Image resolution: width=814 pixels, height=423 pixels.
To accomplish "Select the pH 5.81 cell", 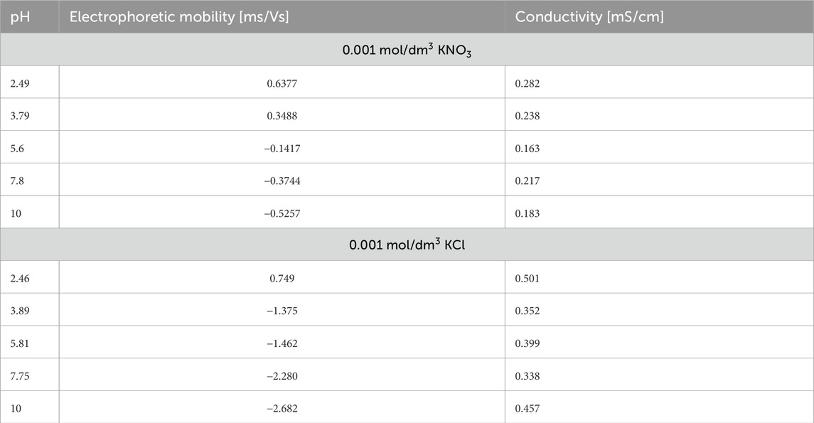I will [20, 343].
